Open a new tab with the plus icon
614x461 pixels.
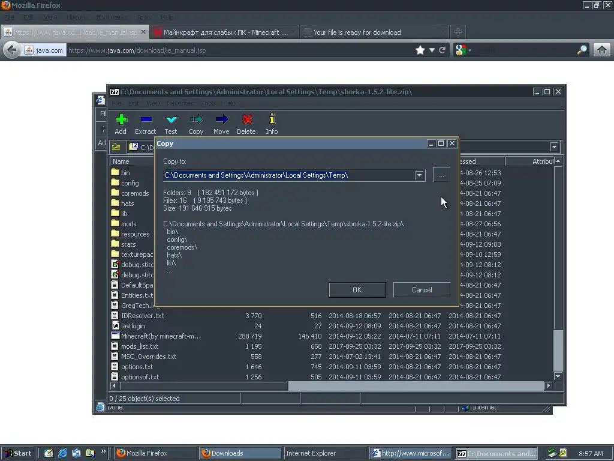click(458, 32)
